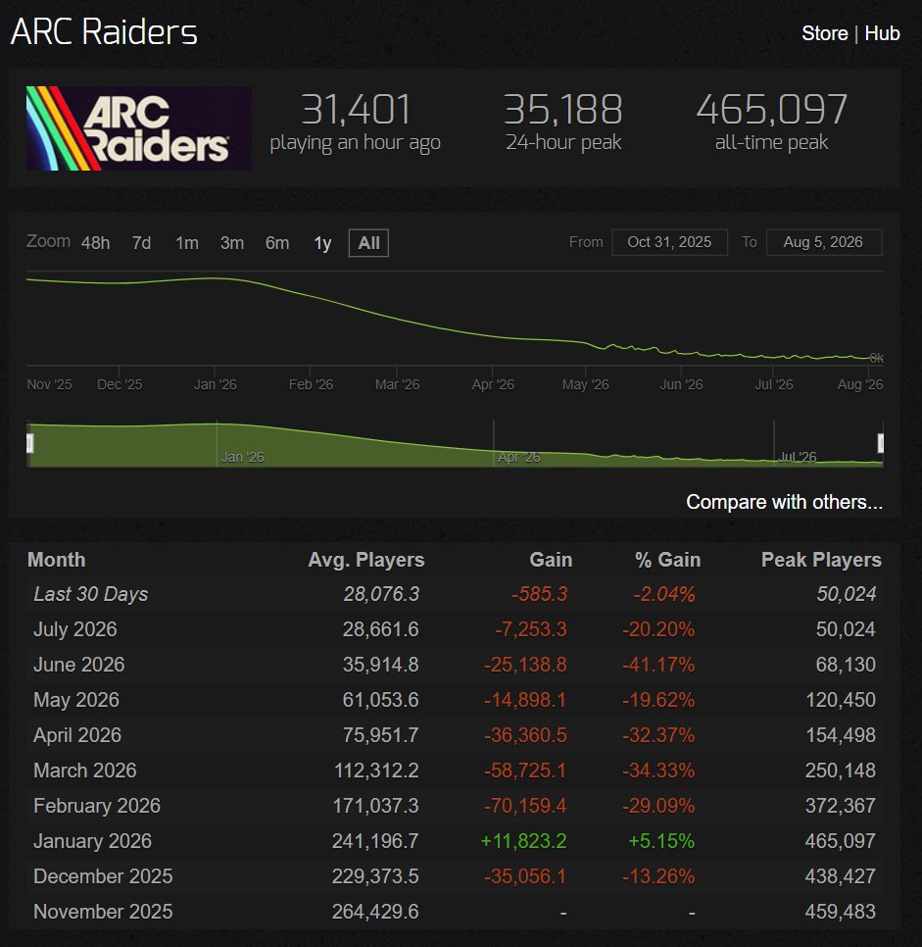
Task: Click the 35,188 24-hour peak value
Action: [x=562, y=110]
